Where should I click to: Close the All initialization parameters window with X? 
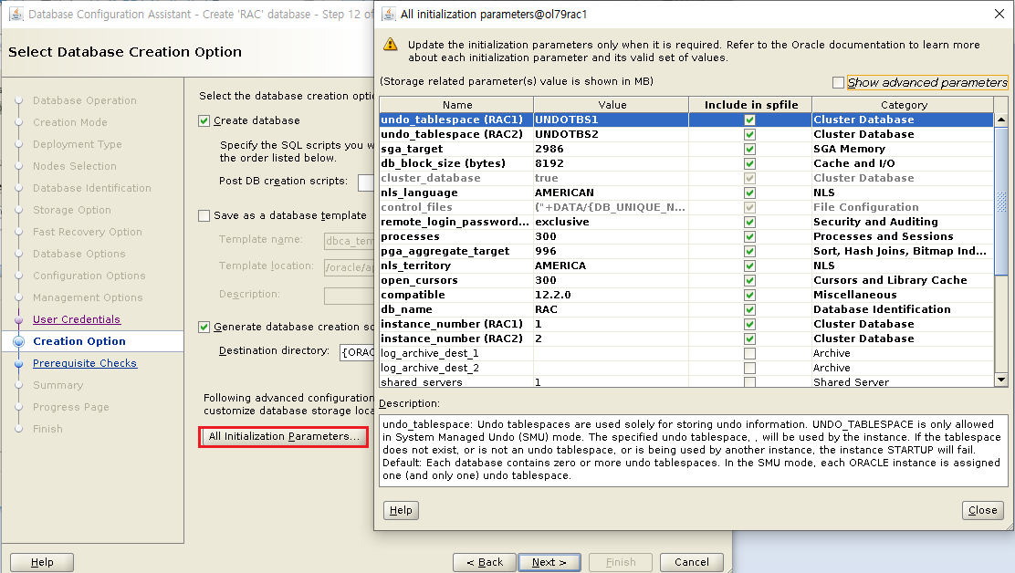click(999, 14)
